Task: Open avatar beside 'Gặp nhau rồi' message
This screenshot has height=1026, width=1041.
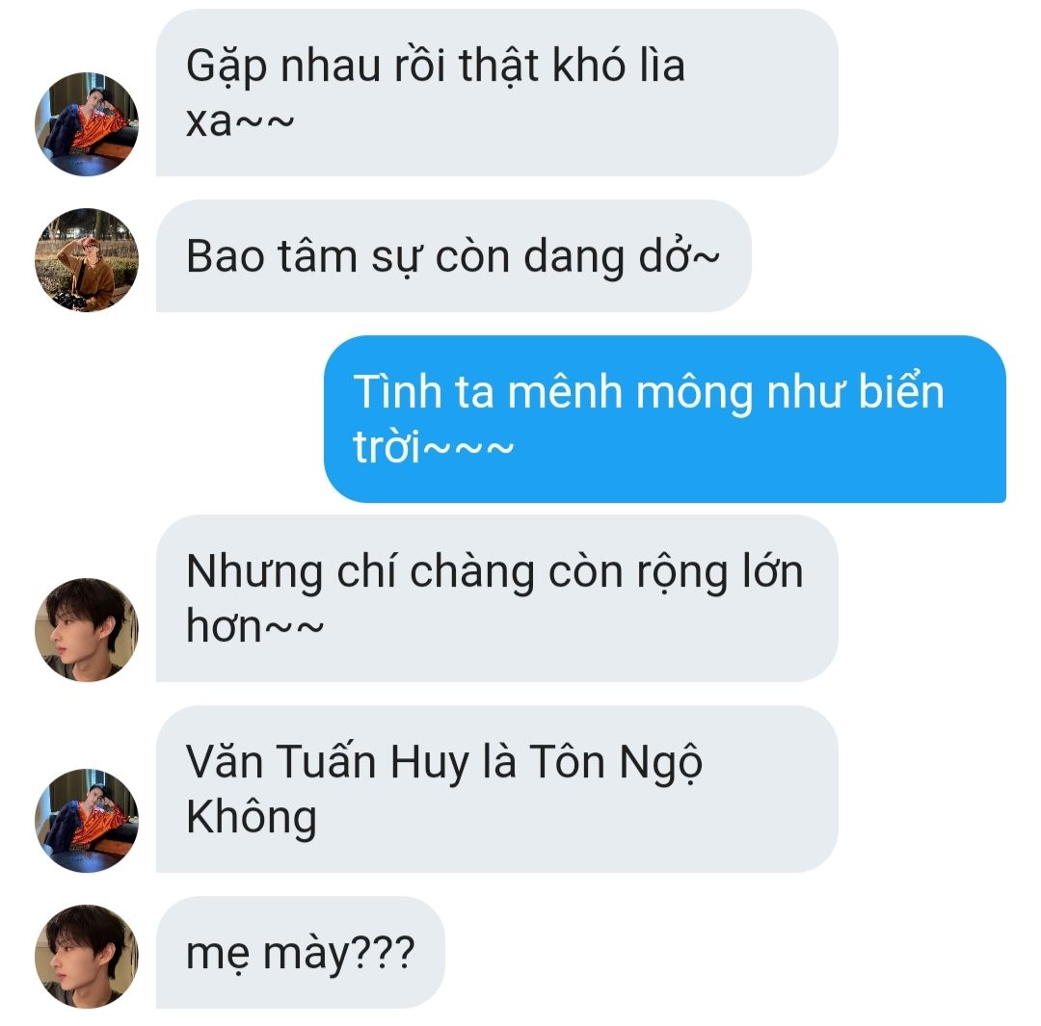Action: coord(87,124)
